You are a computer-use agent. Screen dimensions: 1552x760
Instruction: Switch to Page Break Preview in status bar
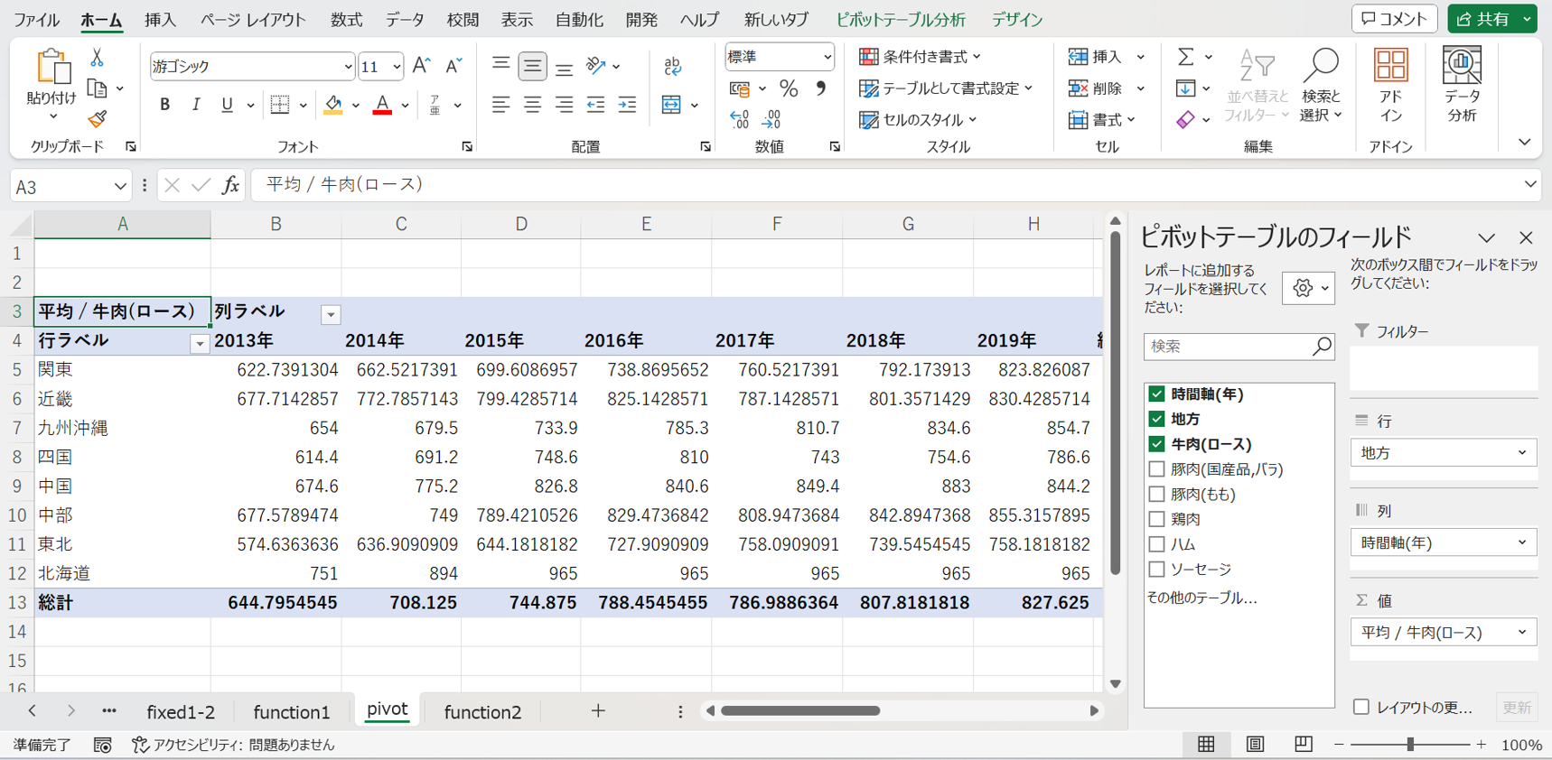click(x=1303, y=745)
